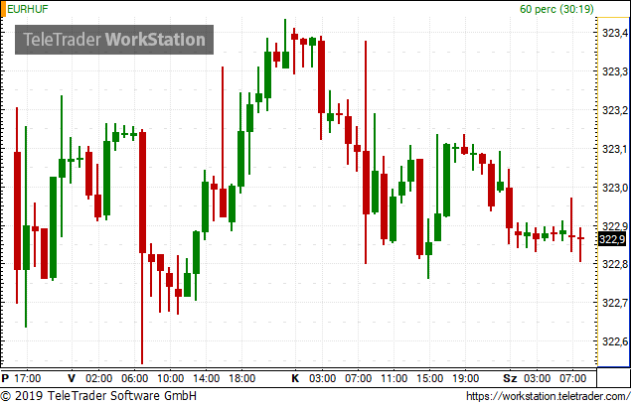Click the 323,1 price axis label

[x=614, y=149]
